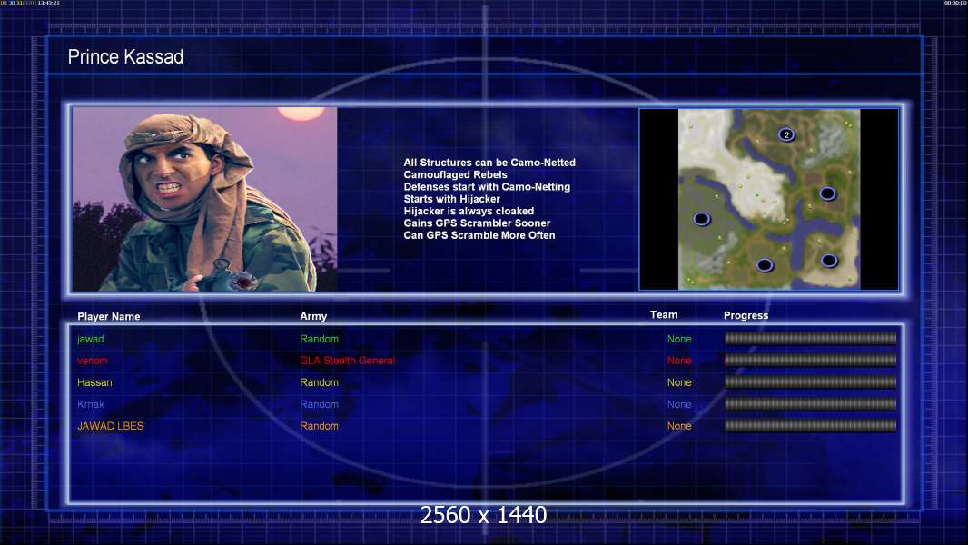Screen dimensions: 968x545
Task: Click the start marker numbered 2 on minimap
Action: (785, 134)
